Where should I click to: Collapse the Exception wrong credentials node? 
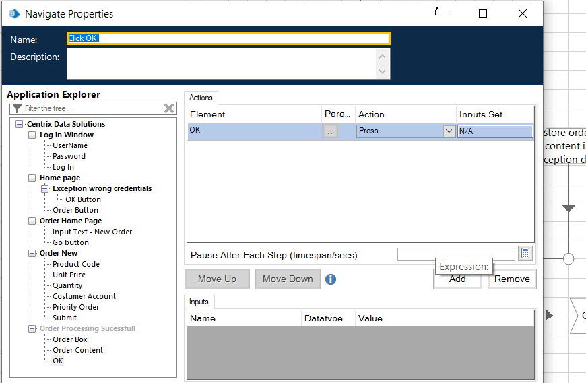[45, 188]
